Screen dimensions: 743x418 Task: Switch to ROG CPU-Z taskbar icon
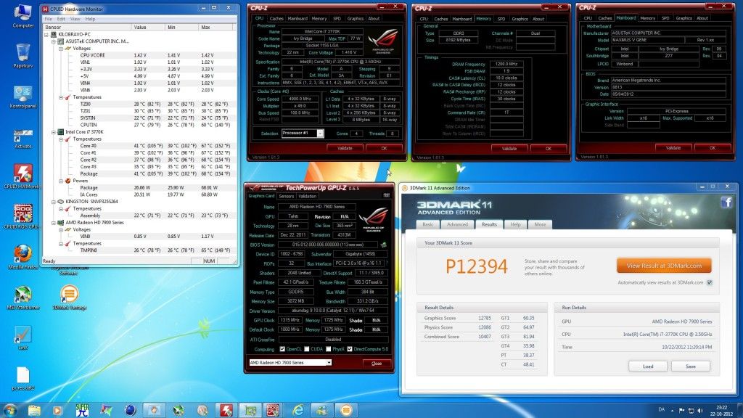click(273, 410)
